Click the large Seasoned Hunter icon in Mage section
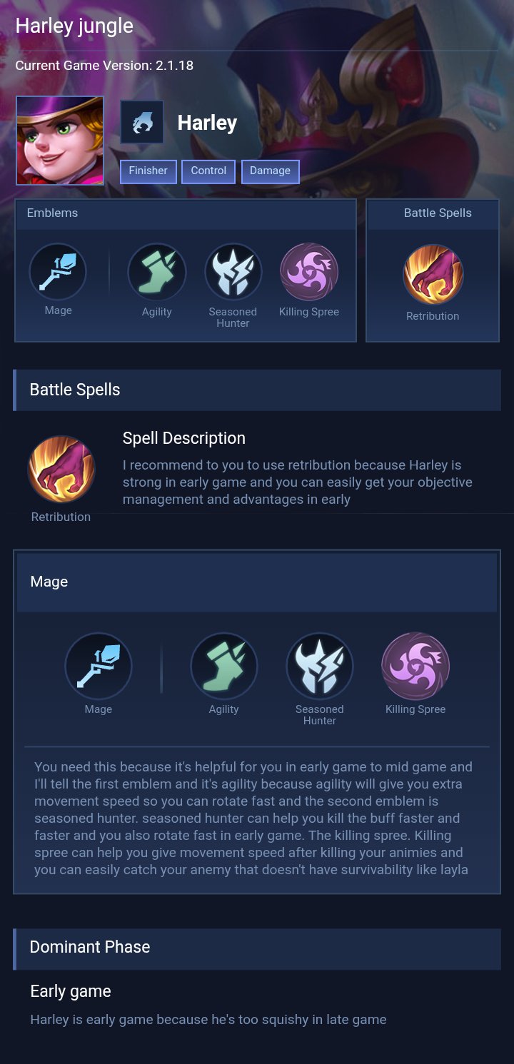This screenshot has width=514, height=1064. click(x=320, y=667)
